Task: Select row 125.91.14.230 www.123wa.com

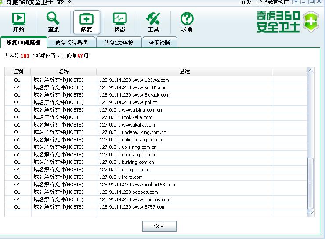Action: pos(156,80)
